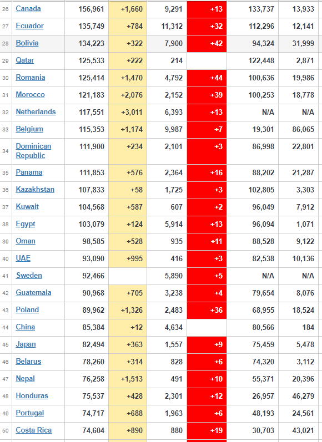The width and height of the screenshot is (322, 442).
Task: Open Sweden country page
Action: (29, 276)
